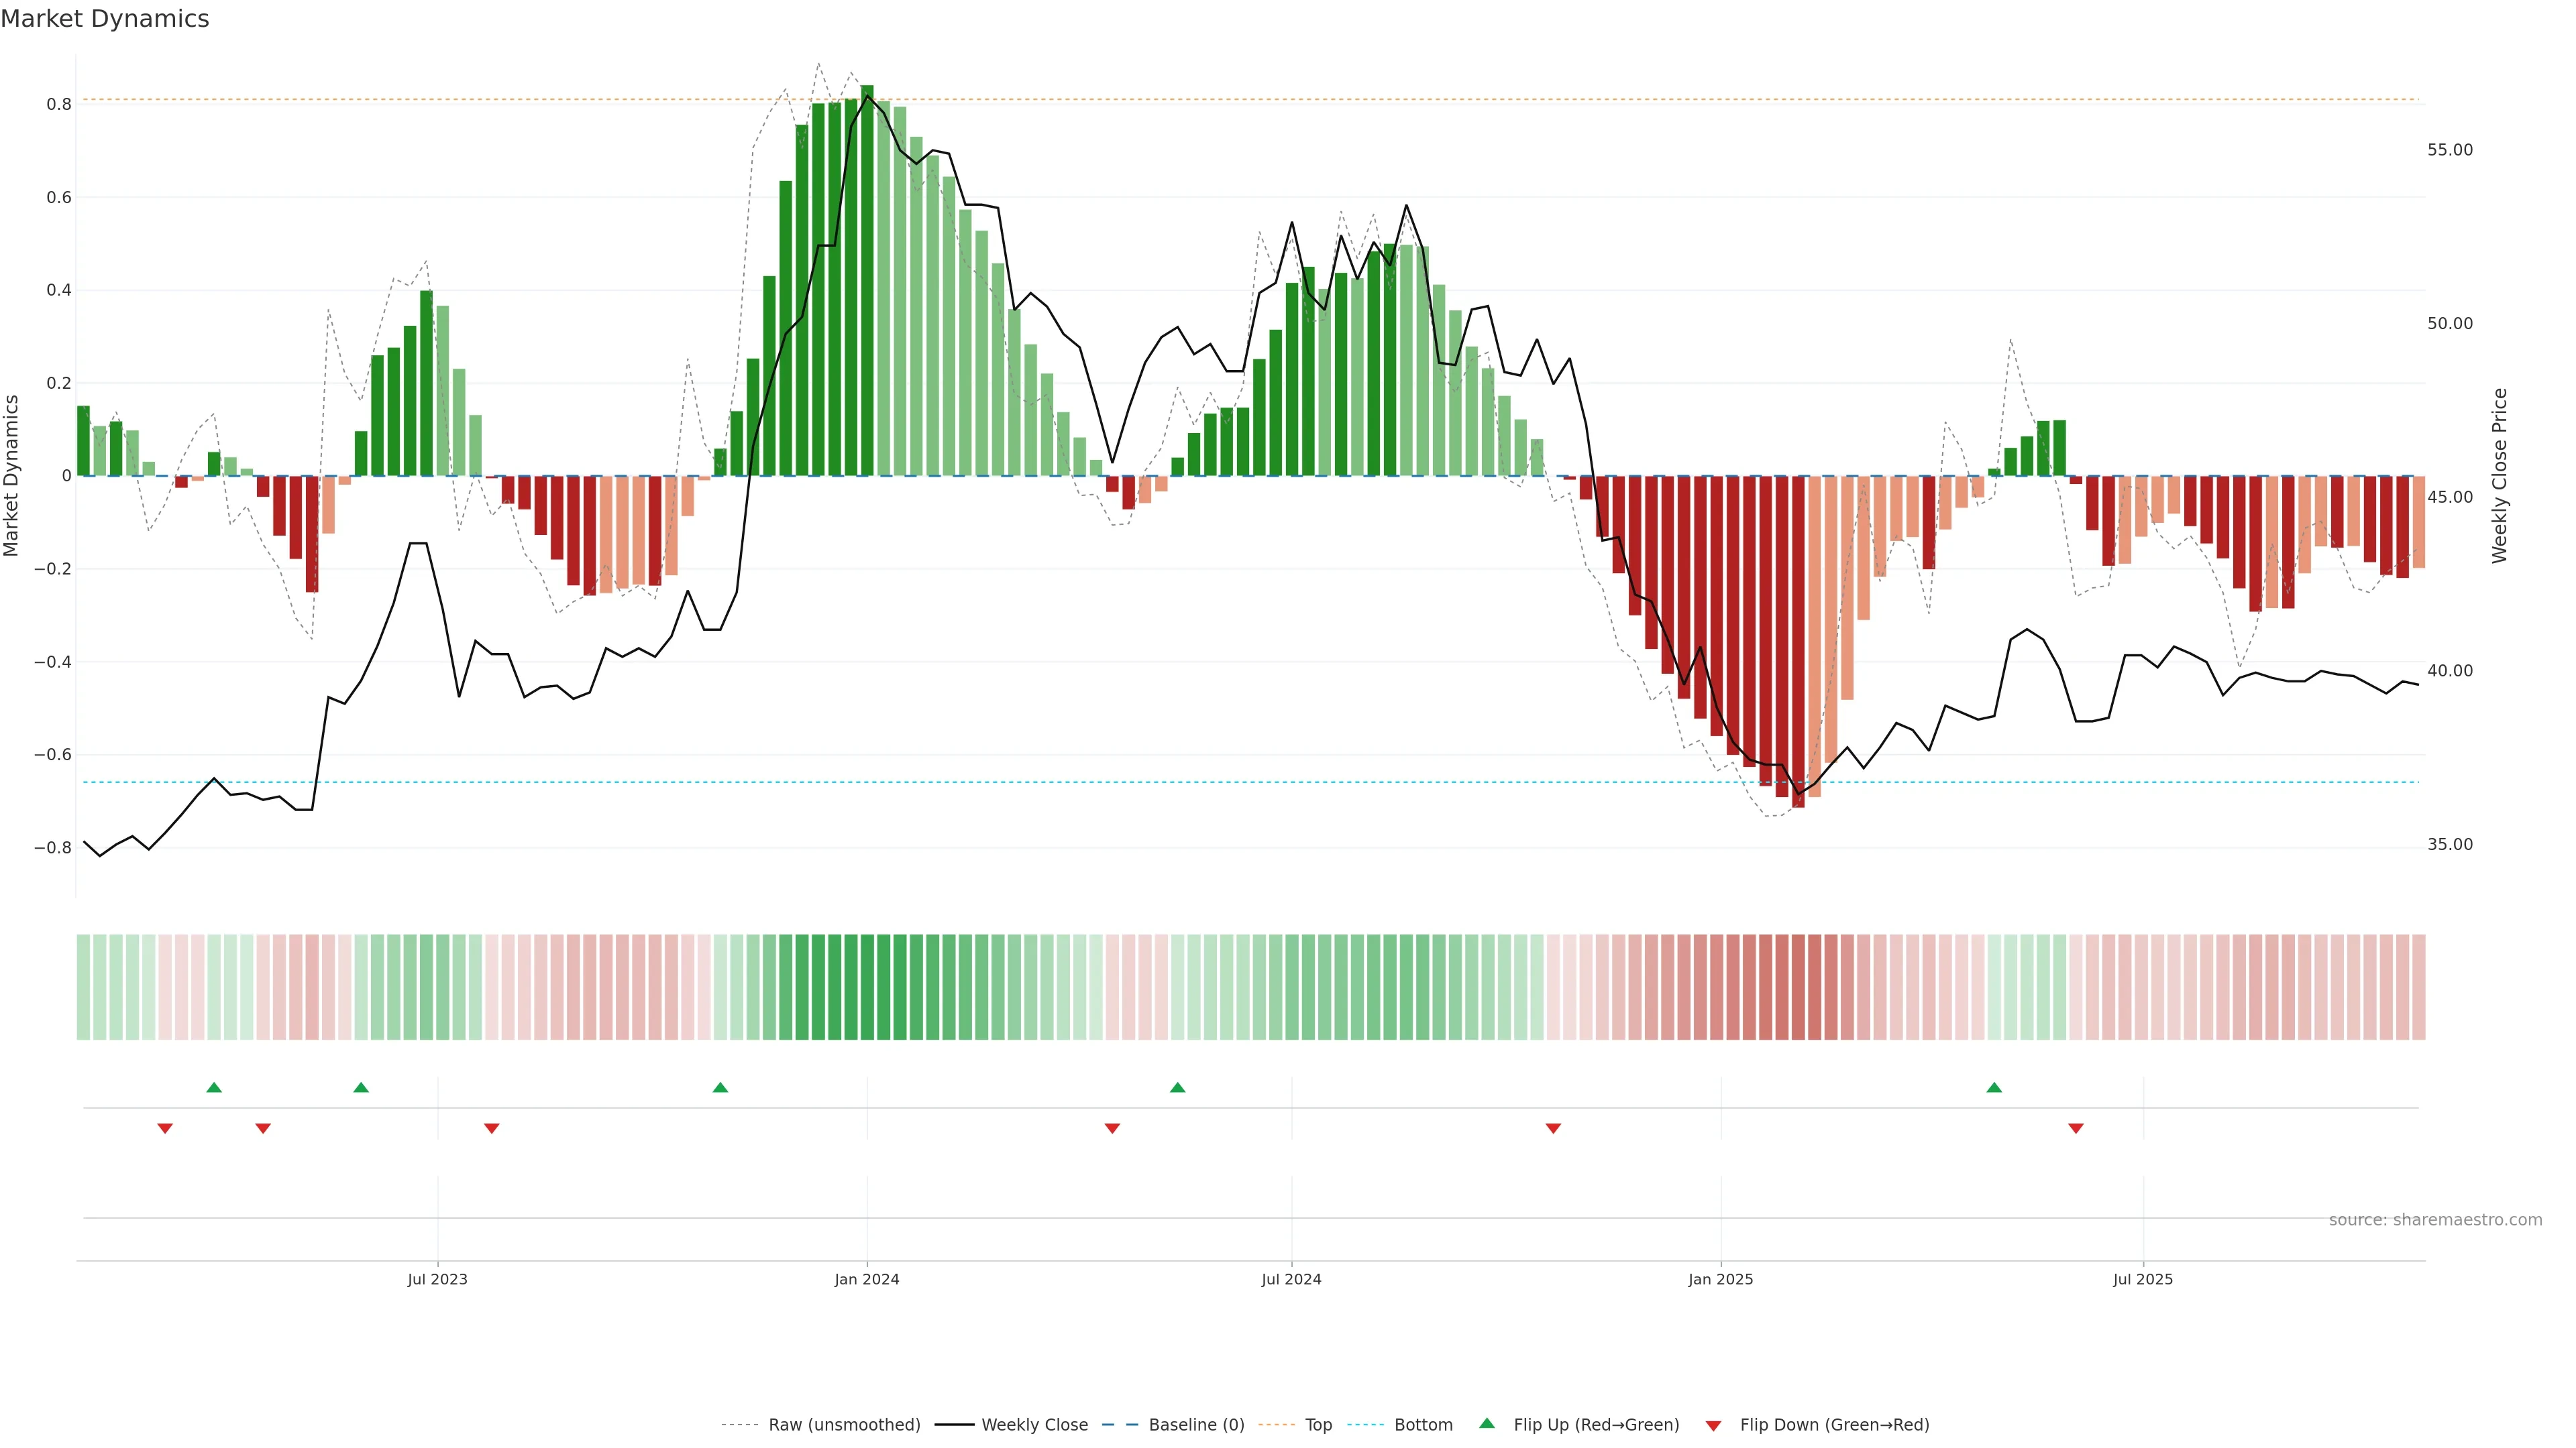
Task: Click the Jan 2024 x-axis label
Action: (x=866, y=1279)
